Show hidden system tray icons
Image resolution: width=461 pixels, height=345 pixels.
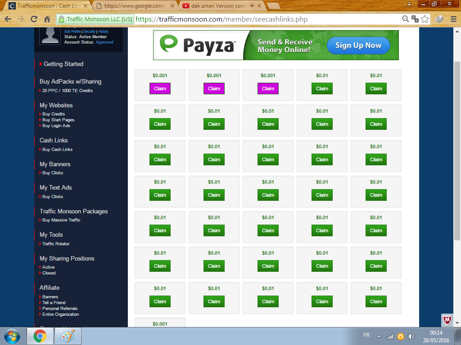tap(379, 336)
